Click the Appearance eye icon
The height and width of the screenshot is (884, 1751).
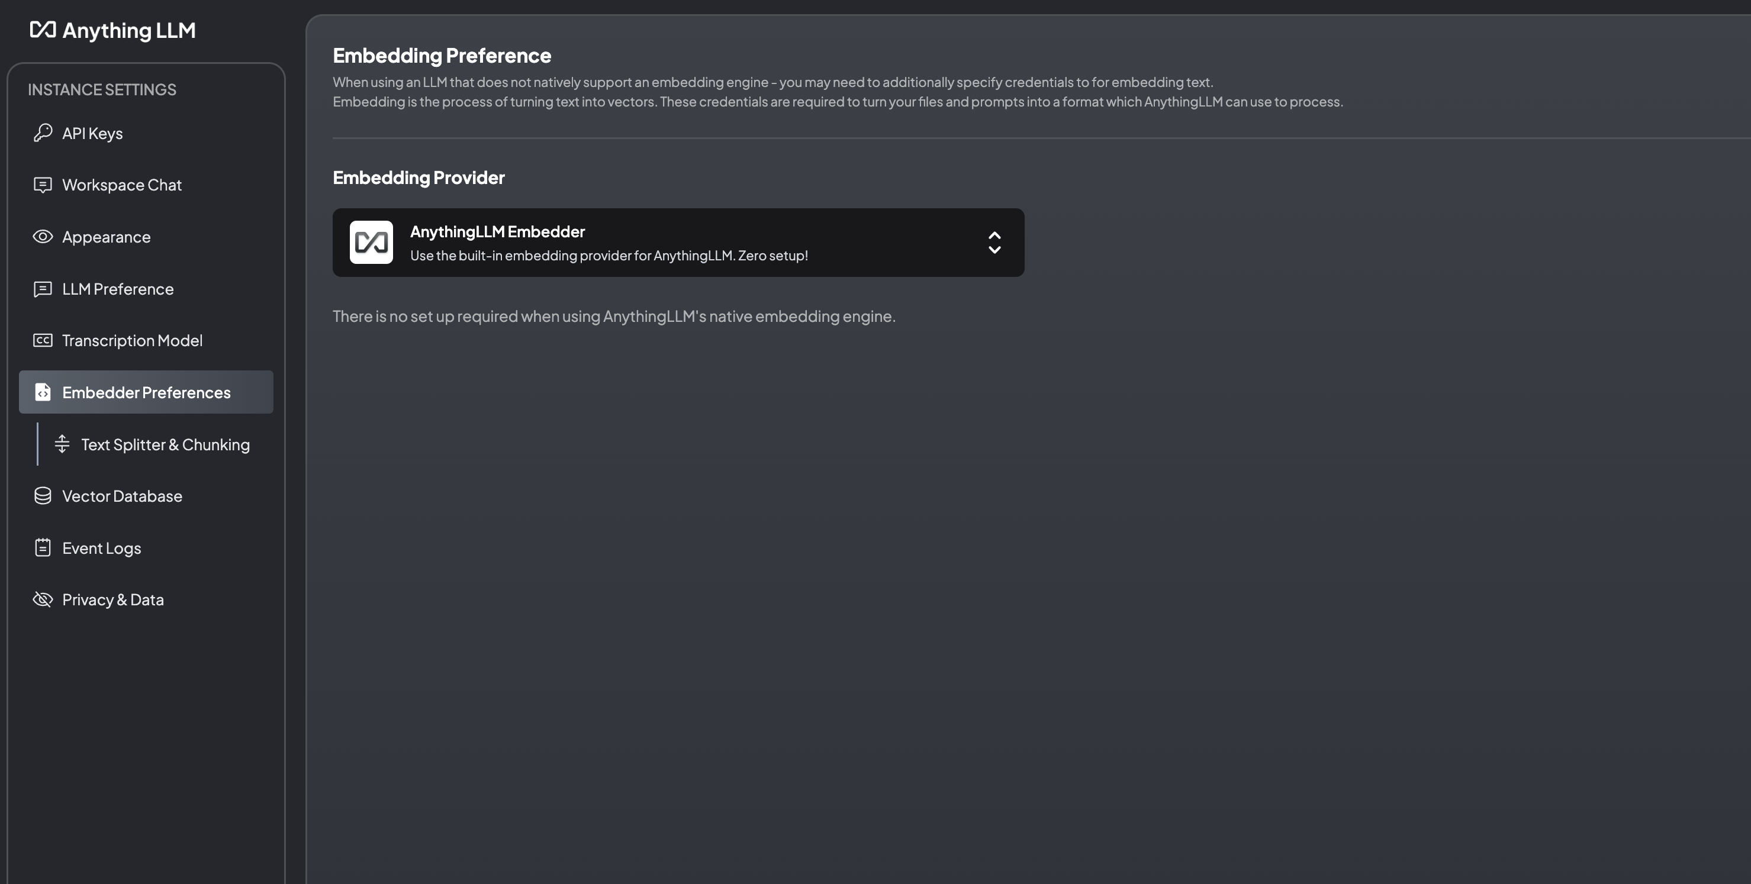(x=43, y=237)
